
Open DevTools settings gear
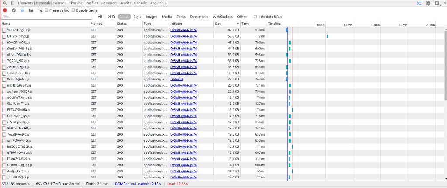click(428, 3)
